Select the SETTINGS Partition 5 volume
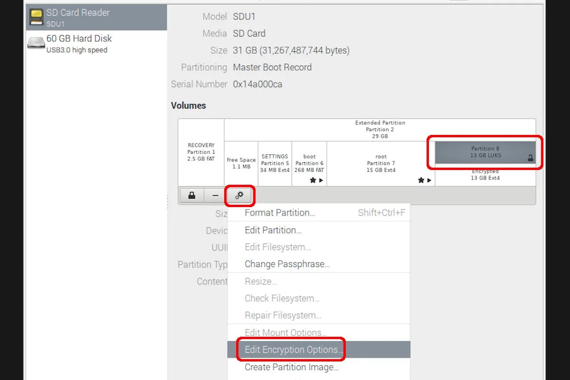The image size is (570, 380). tap(275, 163)
